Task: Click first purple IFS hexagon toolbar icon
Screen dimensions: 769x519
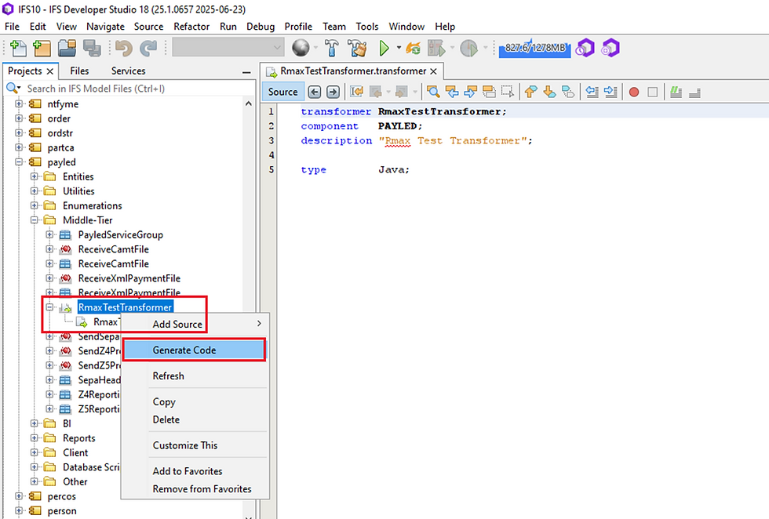Action: click(585, 48)
